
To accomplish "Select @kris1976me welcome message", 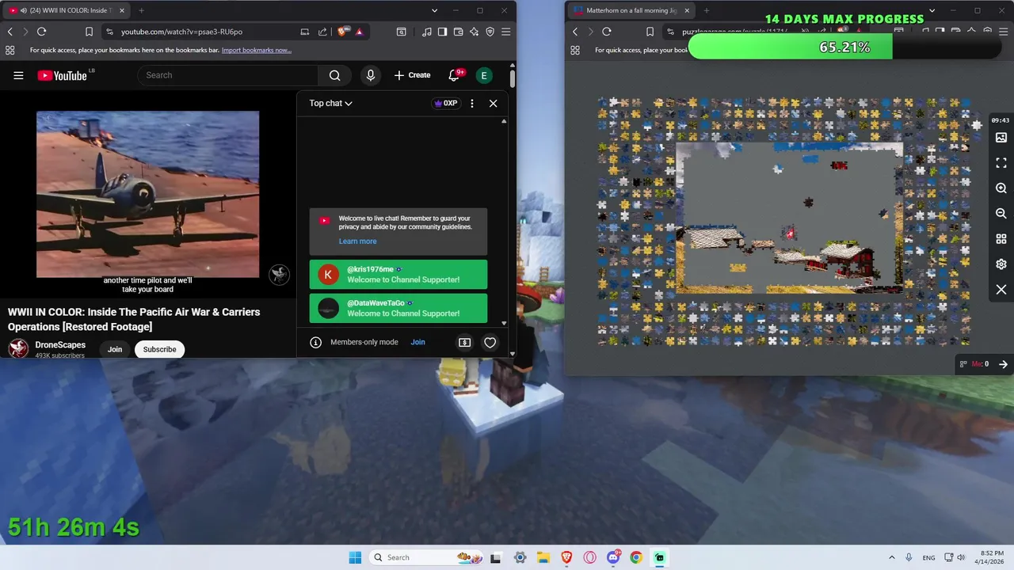I will point(398,275).
